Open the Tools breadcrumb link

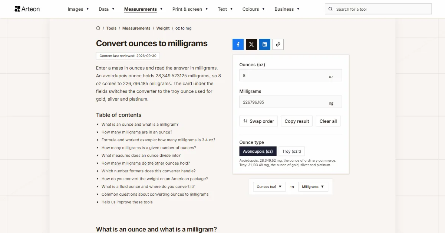pyautogui.click(x=111, y=28)
